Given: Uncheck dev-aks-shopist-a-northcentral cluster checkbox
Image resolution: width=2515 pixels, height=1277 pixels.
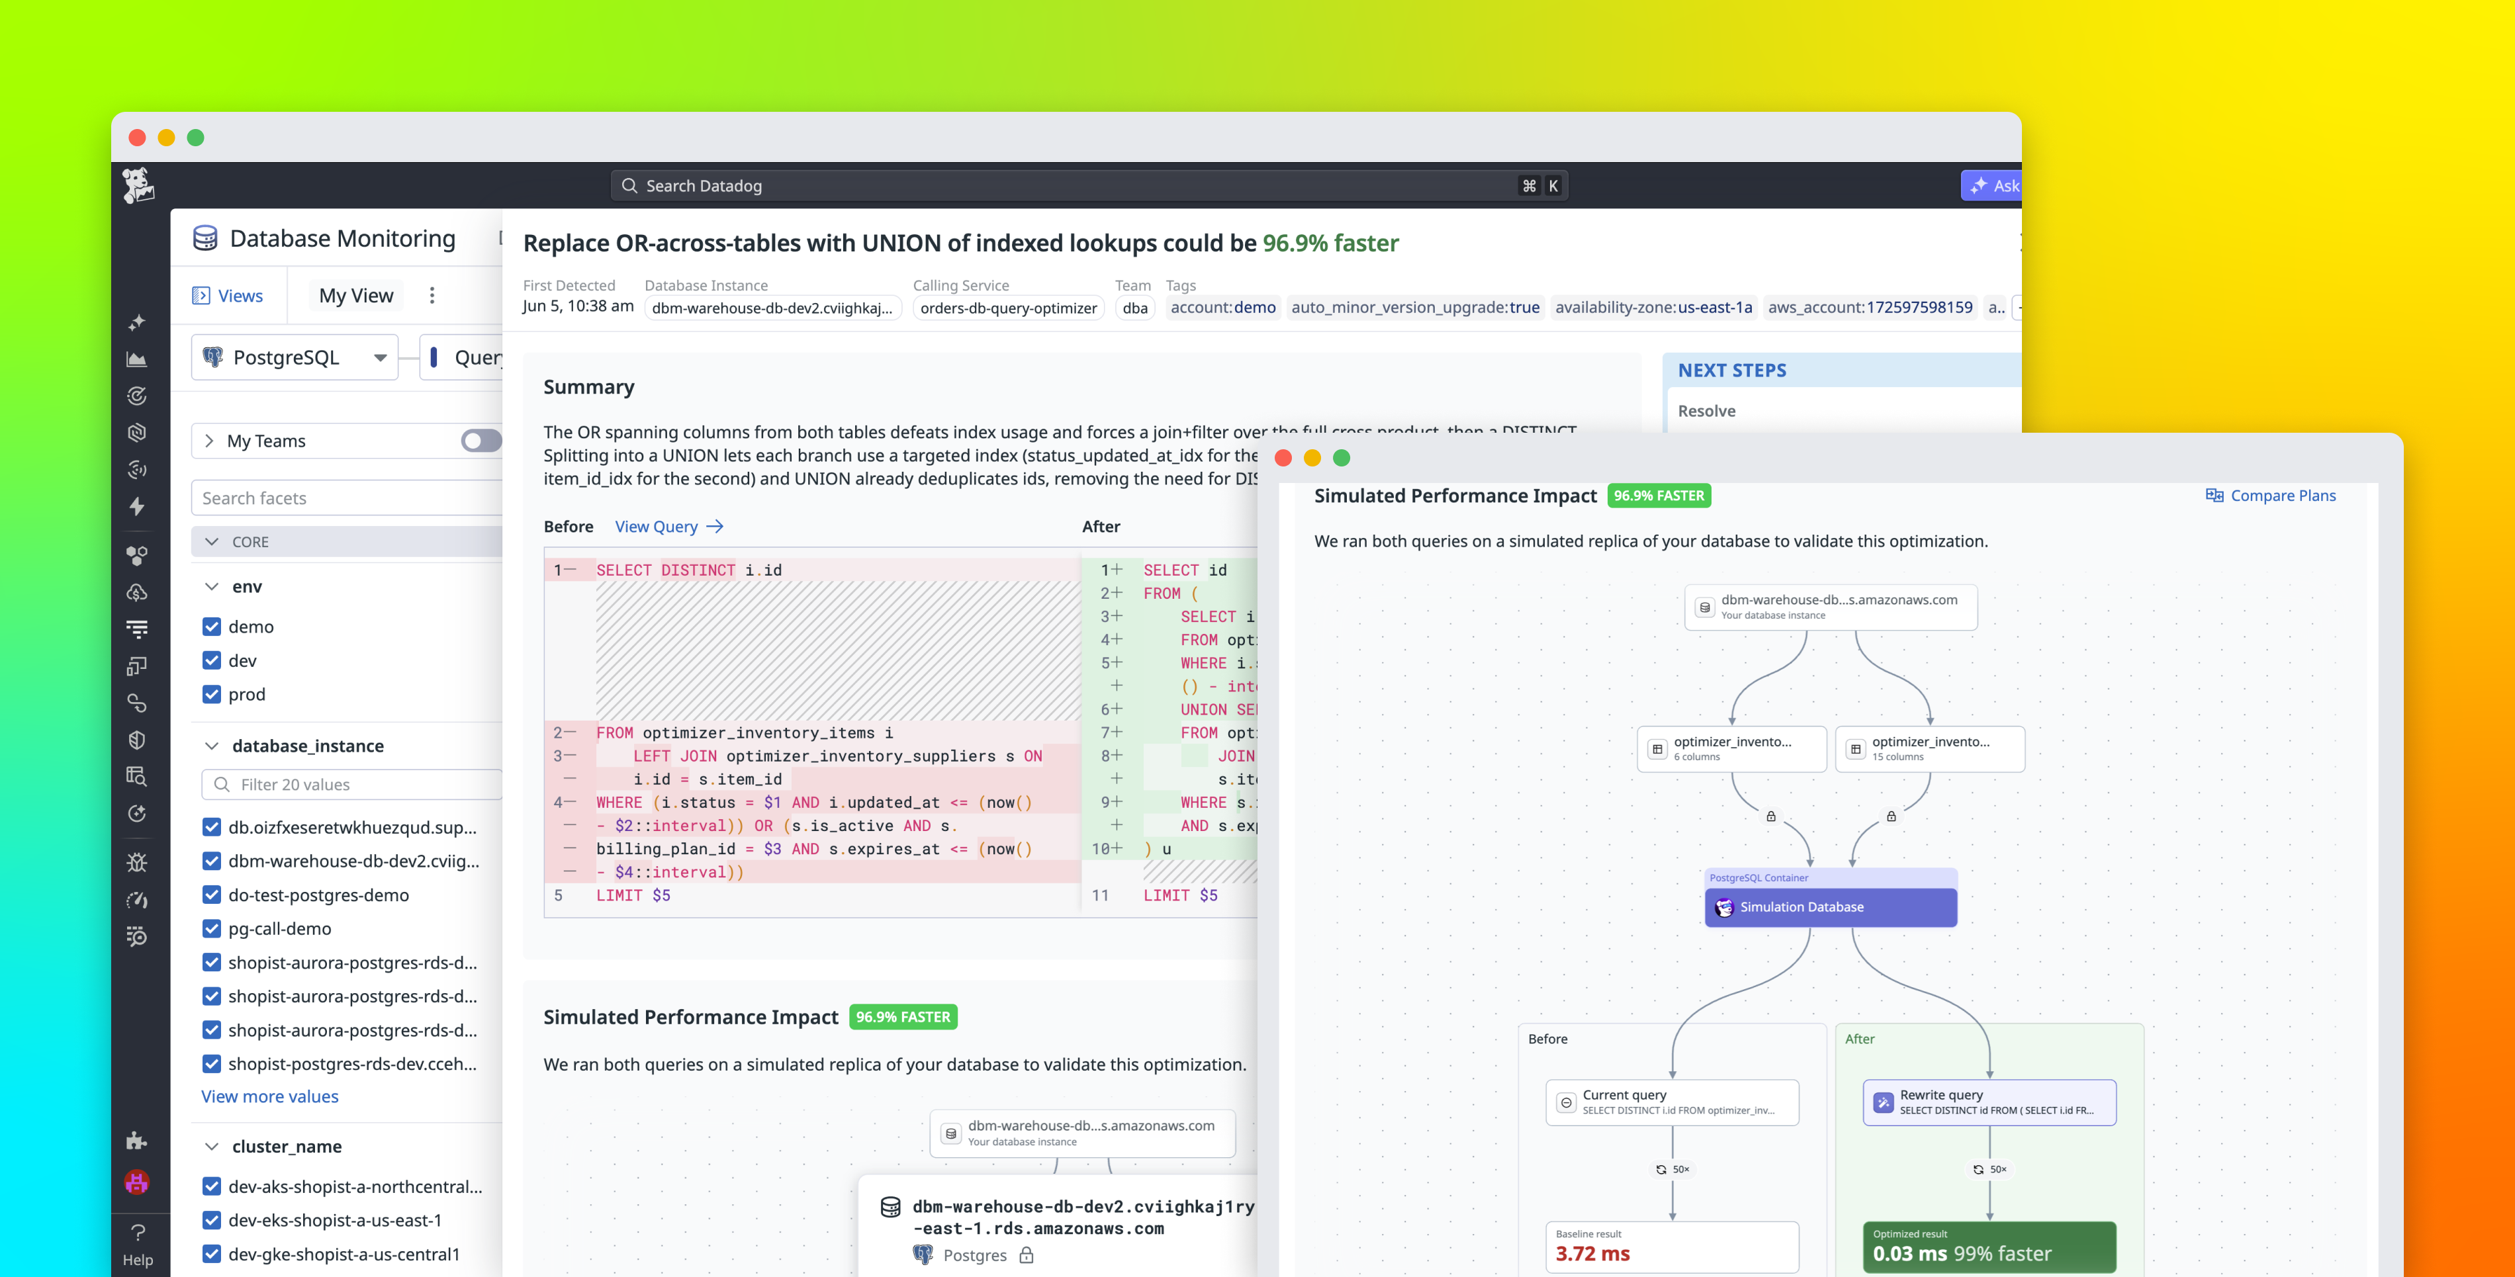Looking at the screenshot, I should (212, 1187).
